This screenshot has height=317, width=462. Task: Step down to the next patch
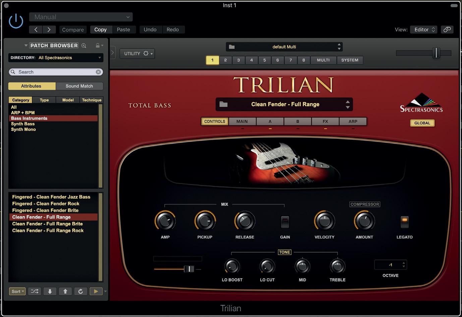pyautogui.click(x=50, y=291)
